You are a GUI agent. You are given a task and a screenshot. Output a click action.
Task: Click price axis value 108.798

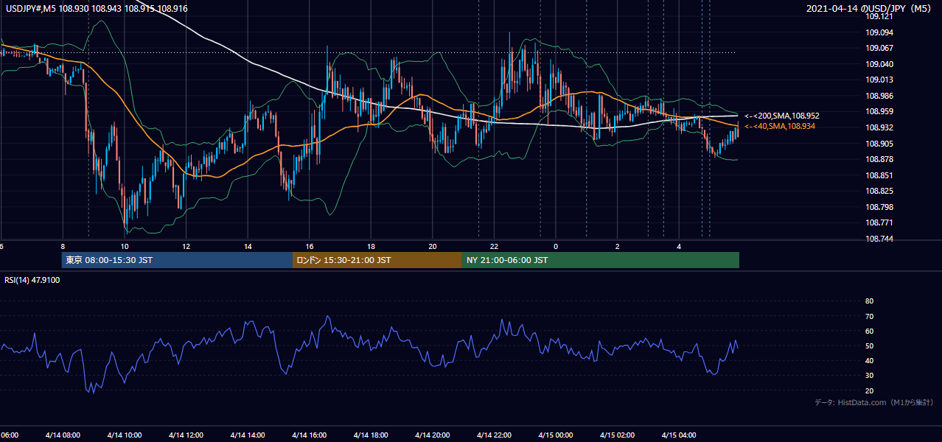point(879,207)
